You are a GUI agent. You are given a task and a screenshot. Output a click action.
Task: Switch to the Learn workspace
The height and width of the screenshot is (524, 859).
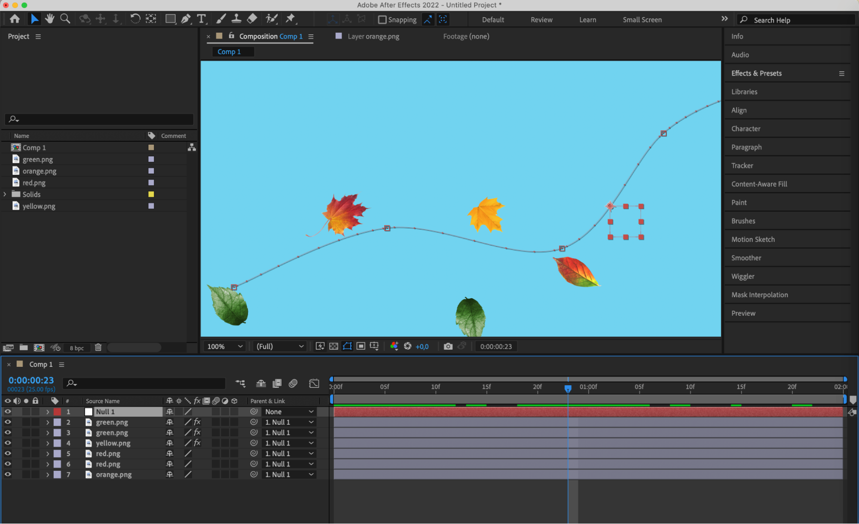tap(587, 20)
